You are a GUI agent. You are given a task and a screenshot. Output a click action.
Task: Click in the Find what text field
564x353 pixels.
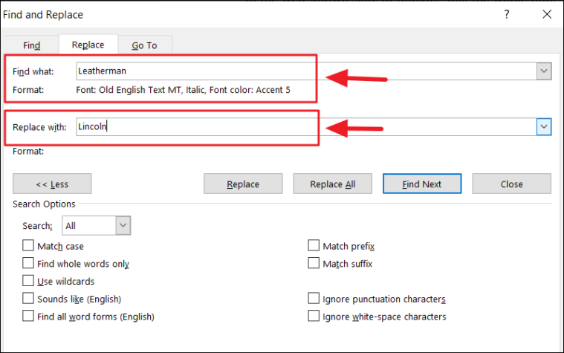point(306,71)
